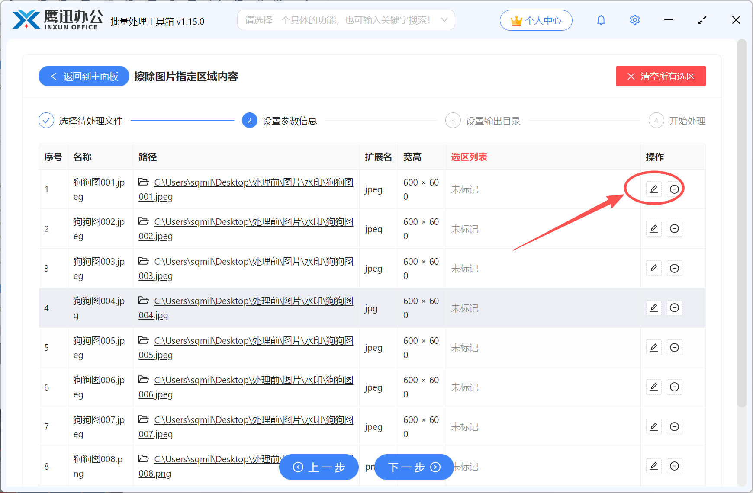Remove 狗狗图008.png from the file list
Image resolution: width=753 pixels, height=493 pixels.
point(674,466)
